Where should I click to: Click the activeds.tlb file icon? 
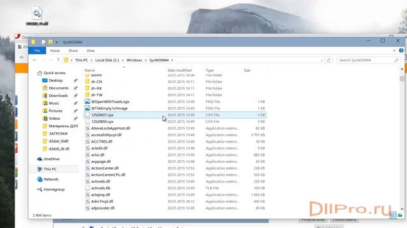(87, 188)
